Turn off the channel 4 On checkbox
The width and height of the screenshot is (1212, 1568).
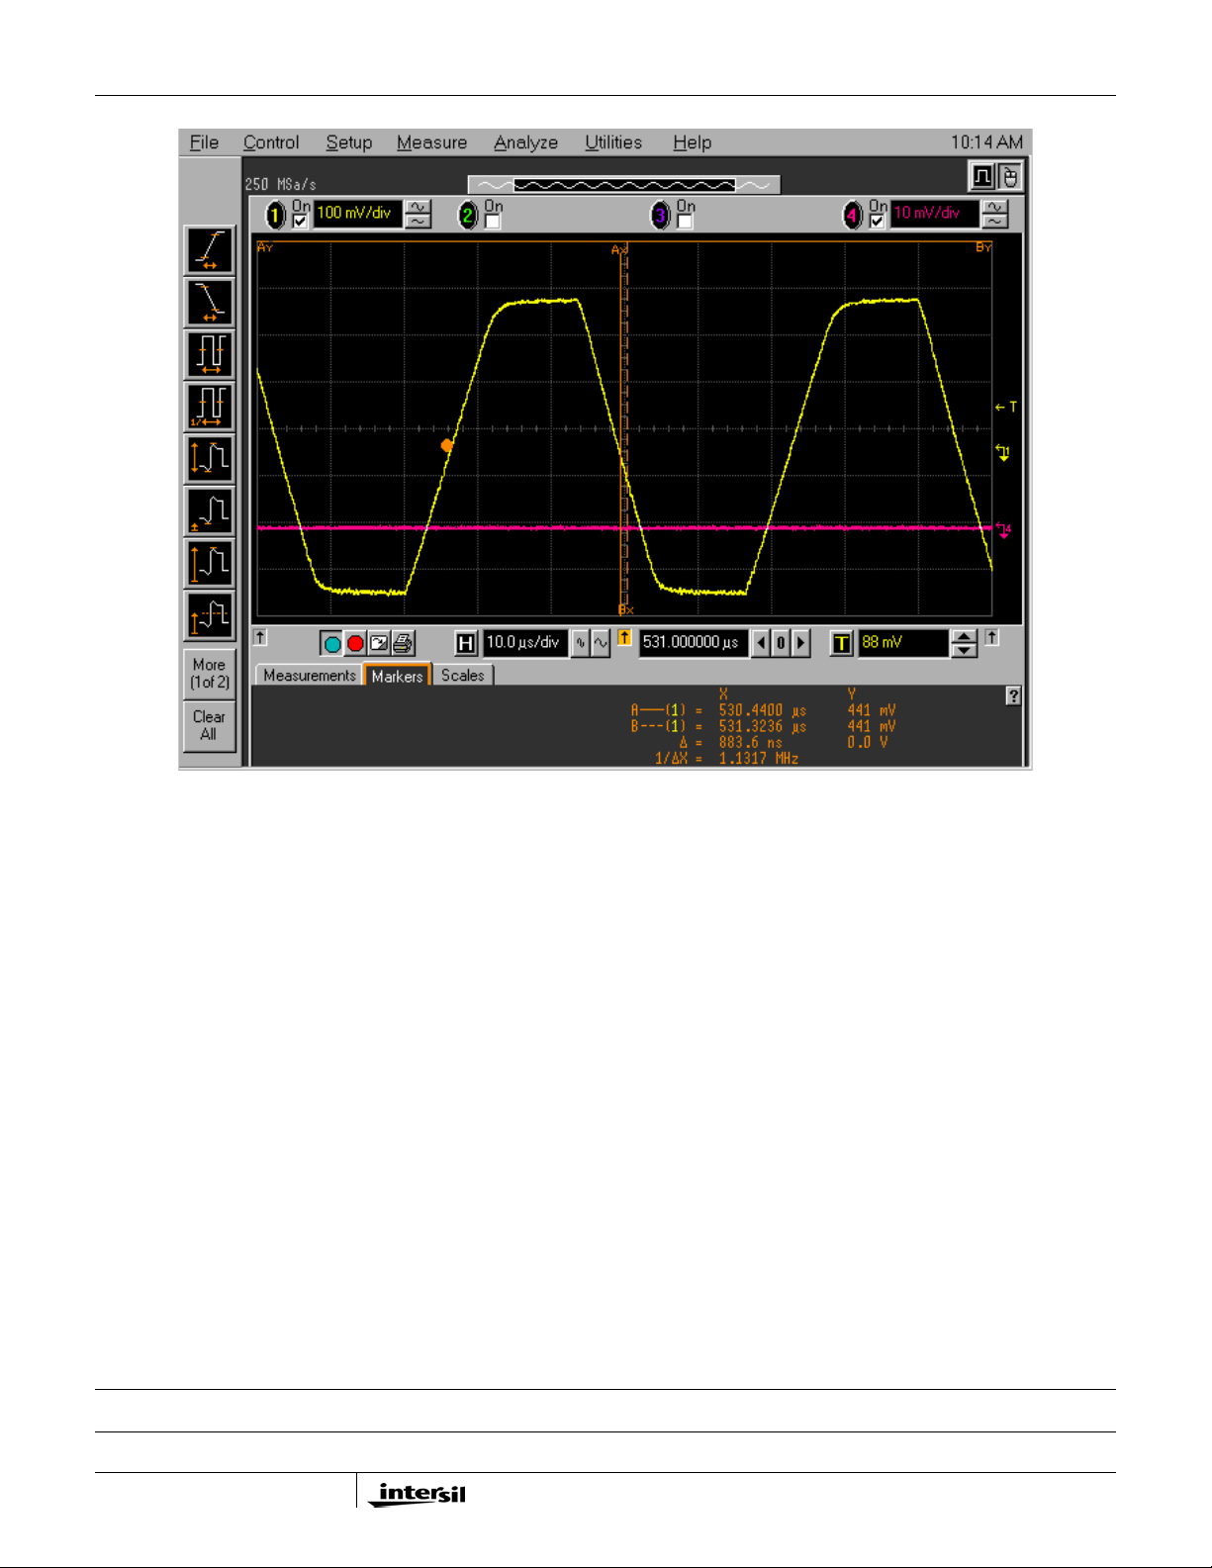877,222
